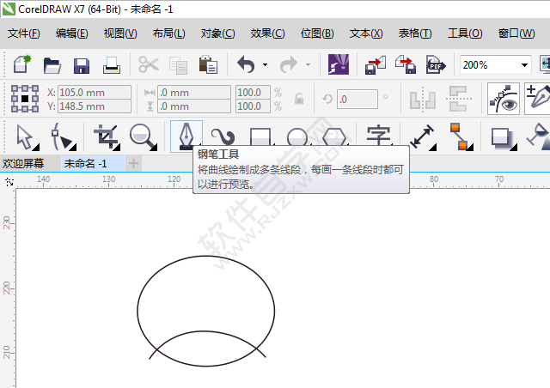Redo the last undone action
This screenshot has width=550, height=388.
coord(289,64)
